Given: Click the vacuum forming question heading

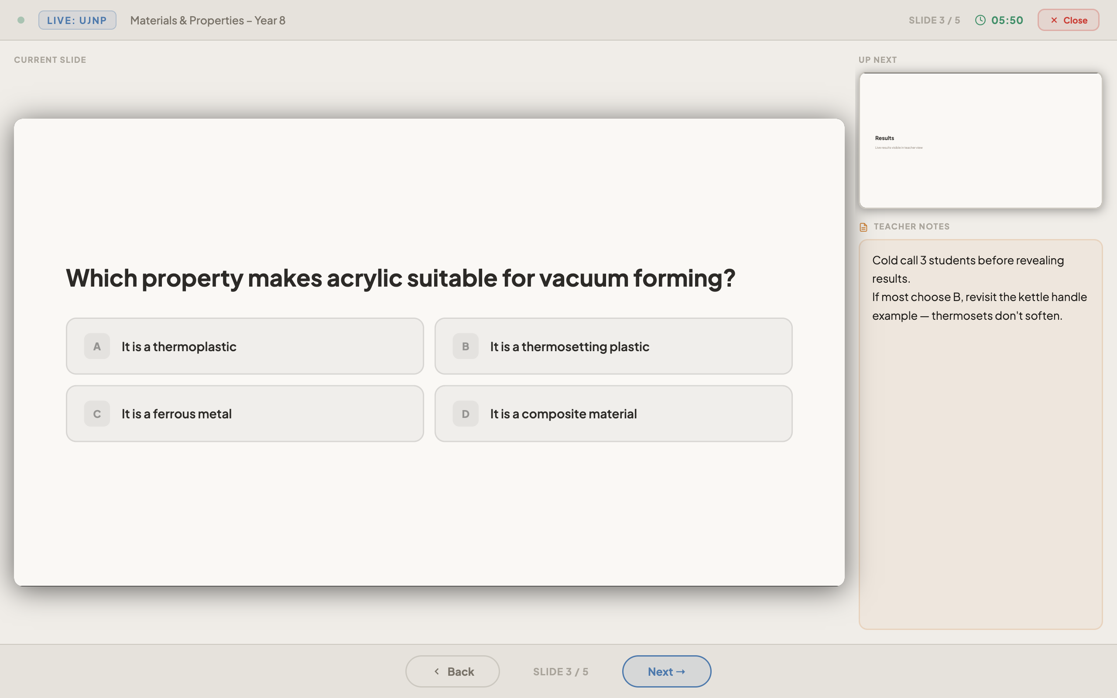Looking at the screenshot, I should [400, 278].
